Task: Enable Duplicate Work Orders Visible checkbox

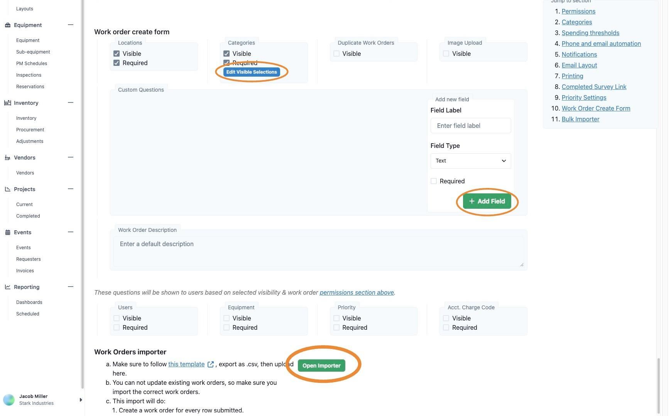Action: click(x=336, y=54)
